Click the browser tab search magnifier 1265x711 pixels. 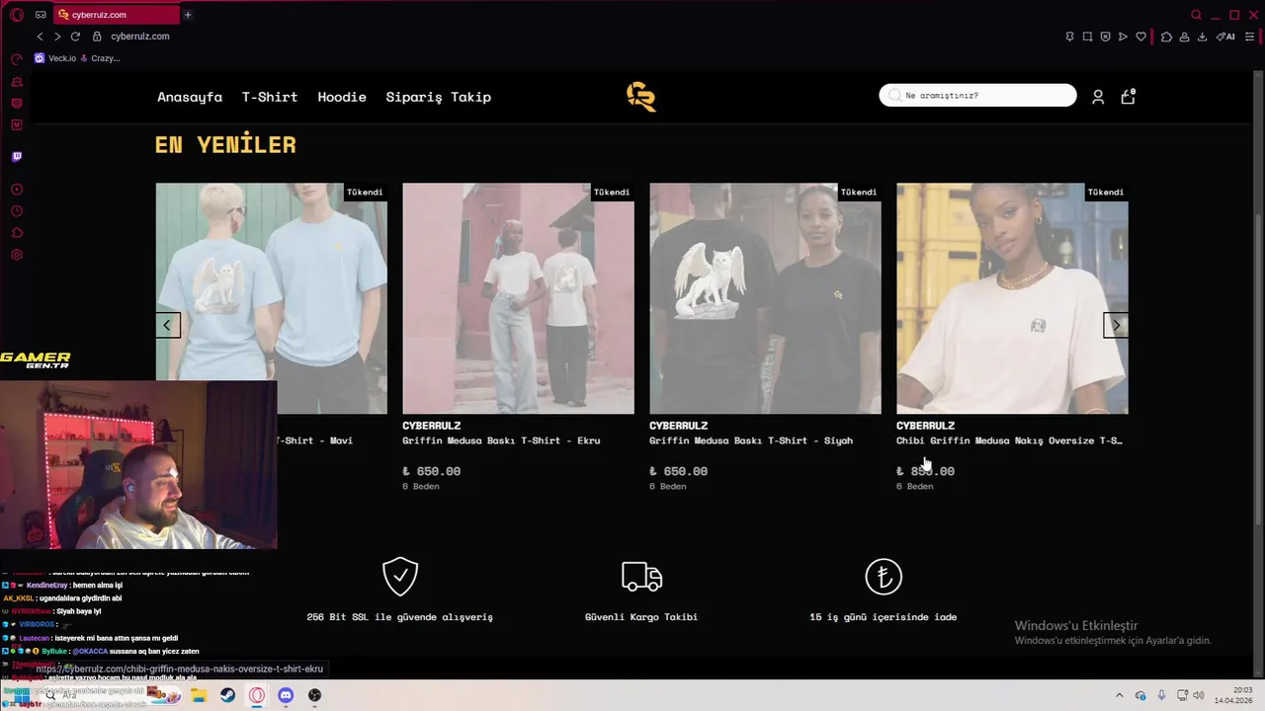click(1196, 15)
